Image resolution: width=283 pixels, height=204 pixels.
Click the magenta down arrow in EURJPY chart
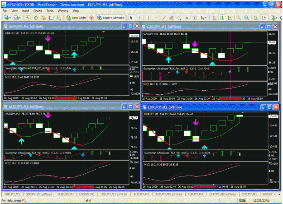(x=196, y=122)
